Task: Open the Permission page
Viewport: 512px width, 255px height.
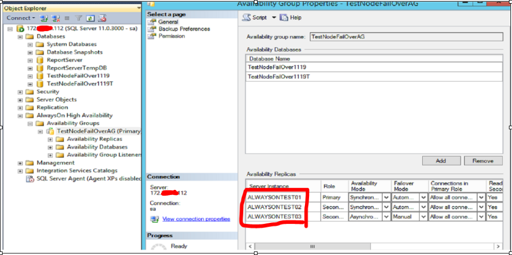Action: coord(172,36)
